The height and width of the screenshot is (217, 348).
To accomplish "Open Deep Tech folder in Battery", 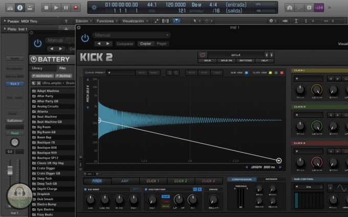I will coord(45,179).
